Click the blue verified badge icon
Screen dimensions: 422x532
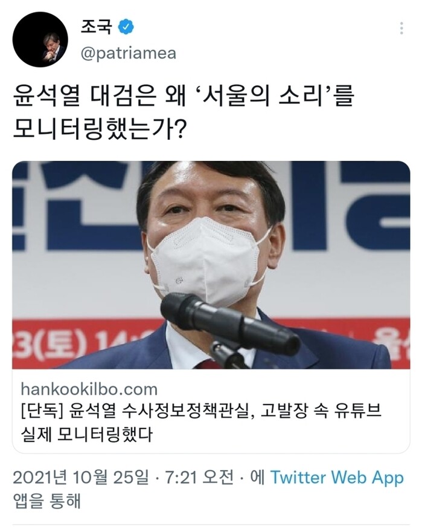[126, 27]
